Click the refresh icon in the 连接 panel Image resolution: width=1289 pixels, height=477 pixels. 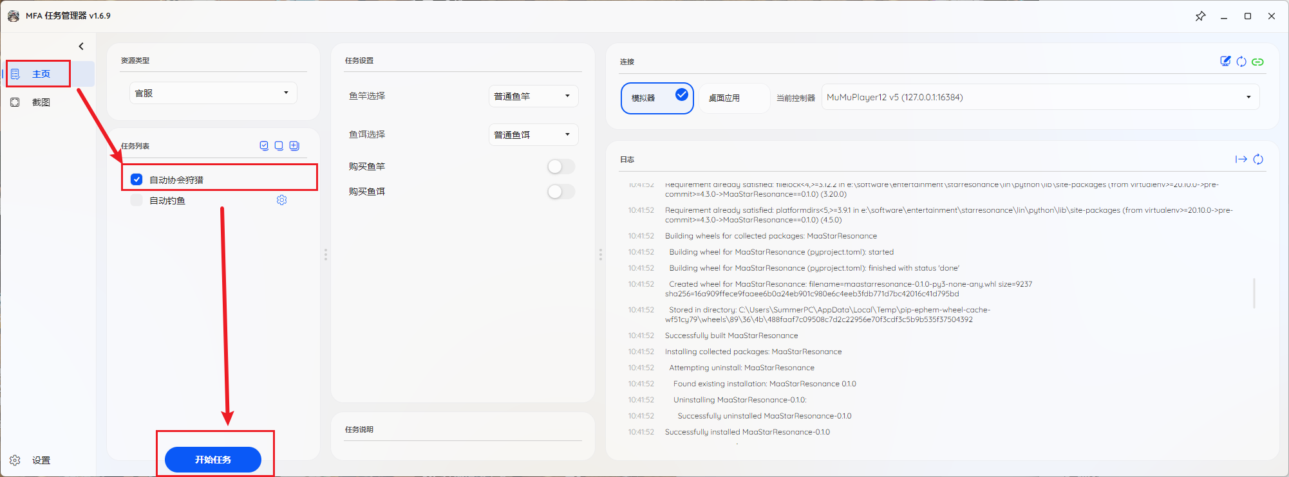(1241, 62)
